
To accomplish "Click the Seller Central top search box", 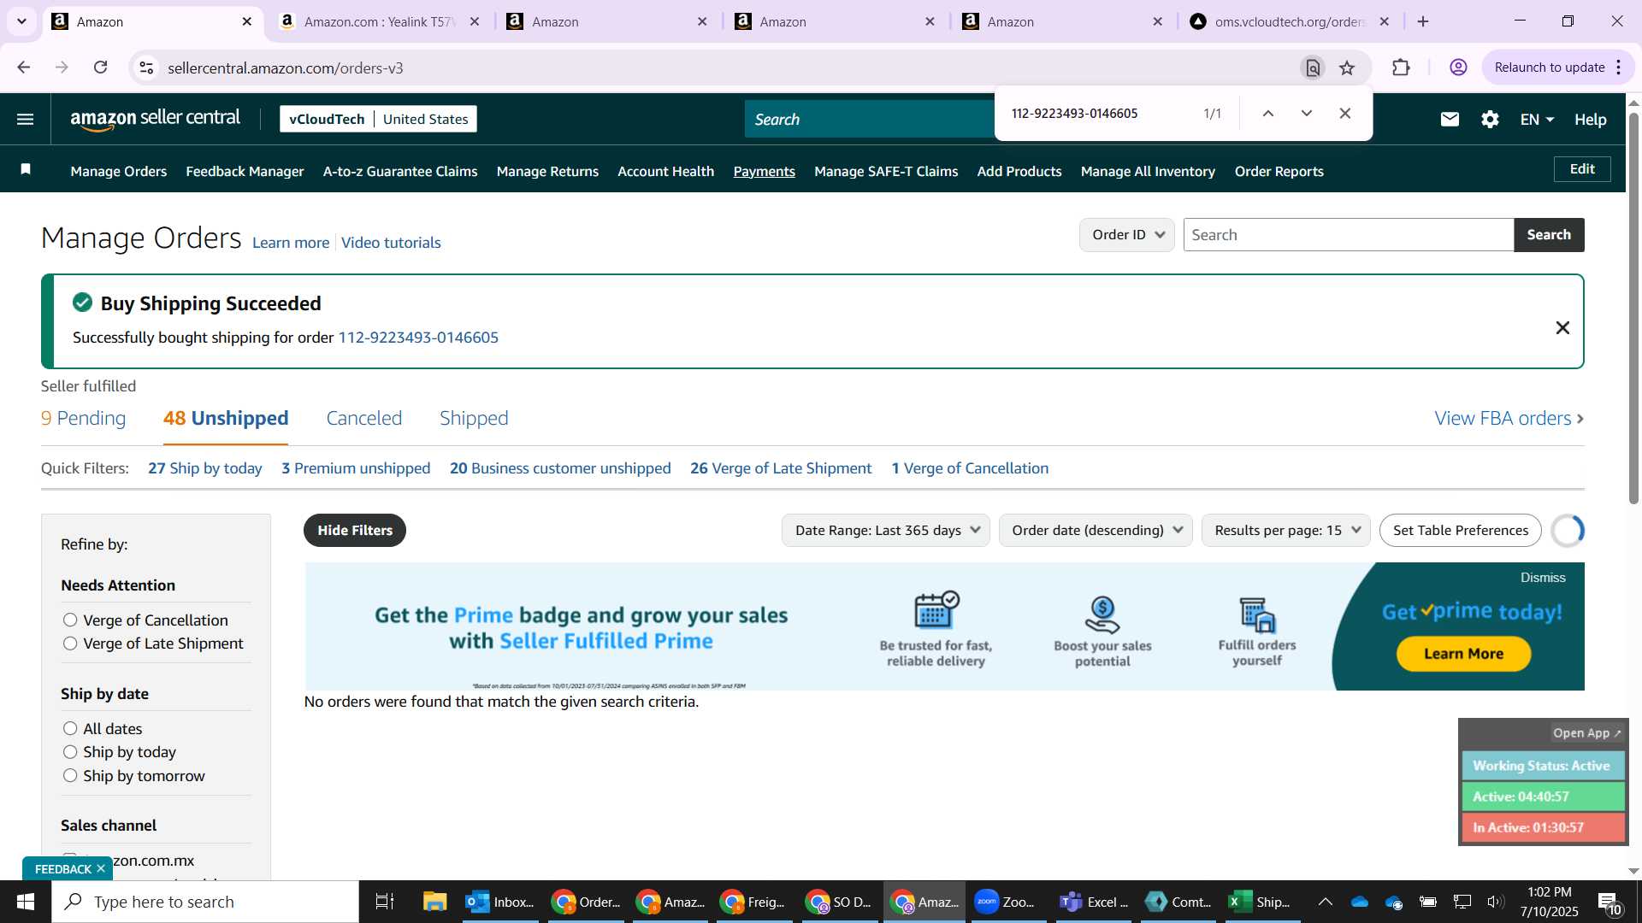I will (x=870, y=120).
